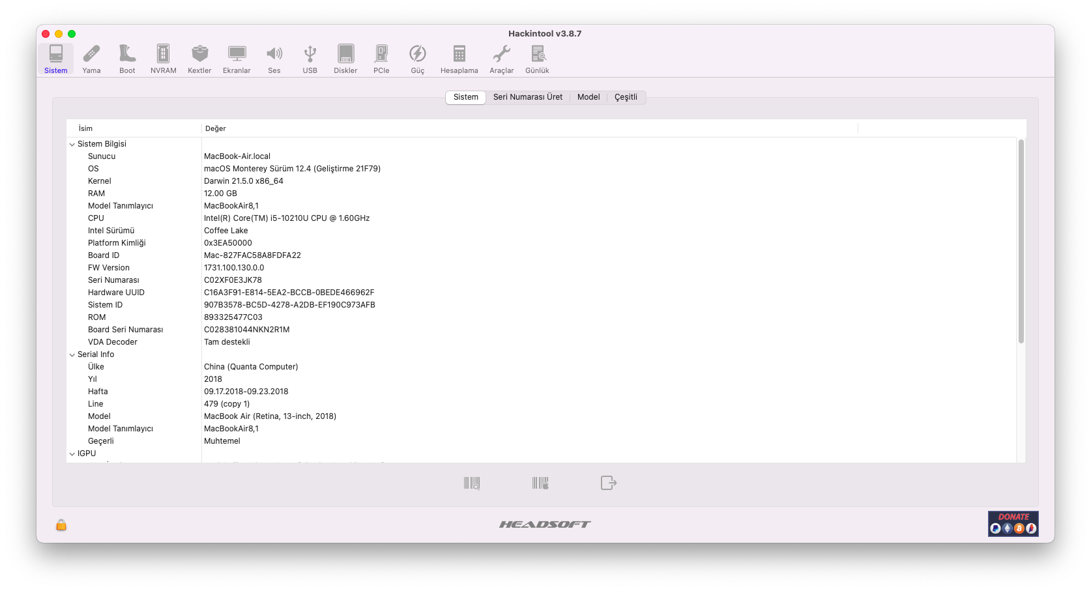Collapse the IGPU group
The width and height of the screenshot is (1091, 591).
(x=72, y=454)
